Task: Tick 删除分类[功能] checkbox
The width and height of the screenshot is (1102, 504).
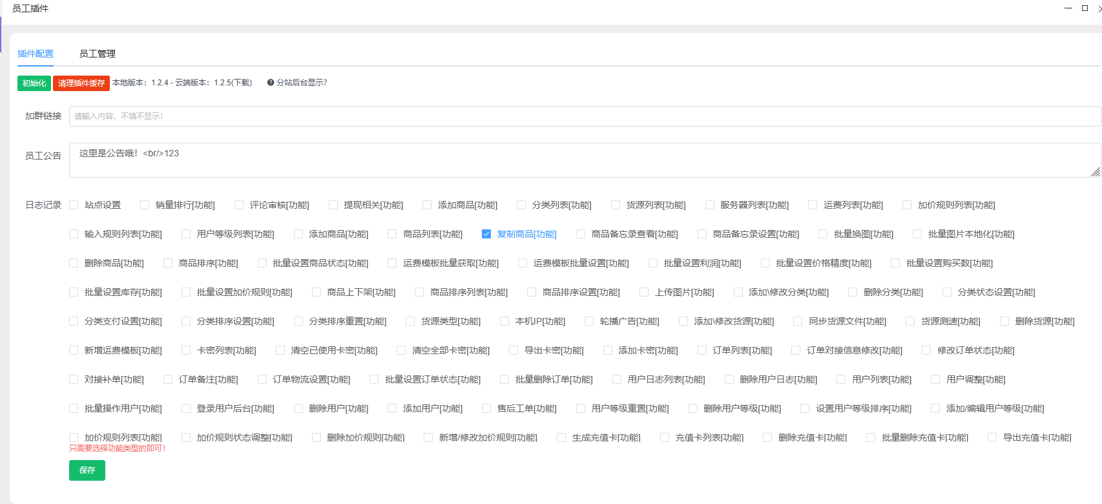Action: click(x=853, y=292)
